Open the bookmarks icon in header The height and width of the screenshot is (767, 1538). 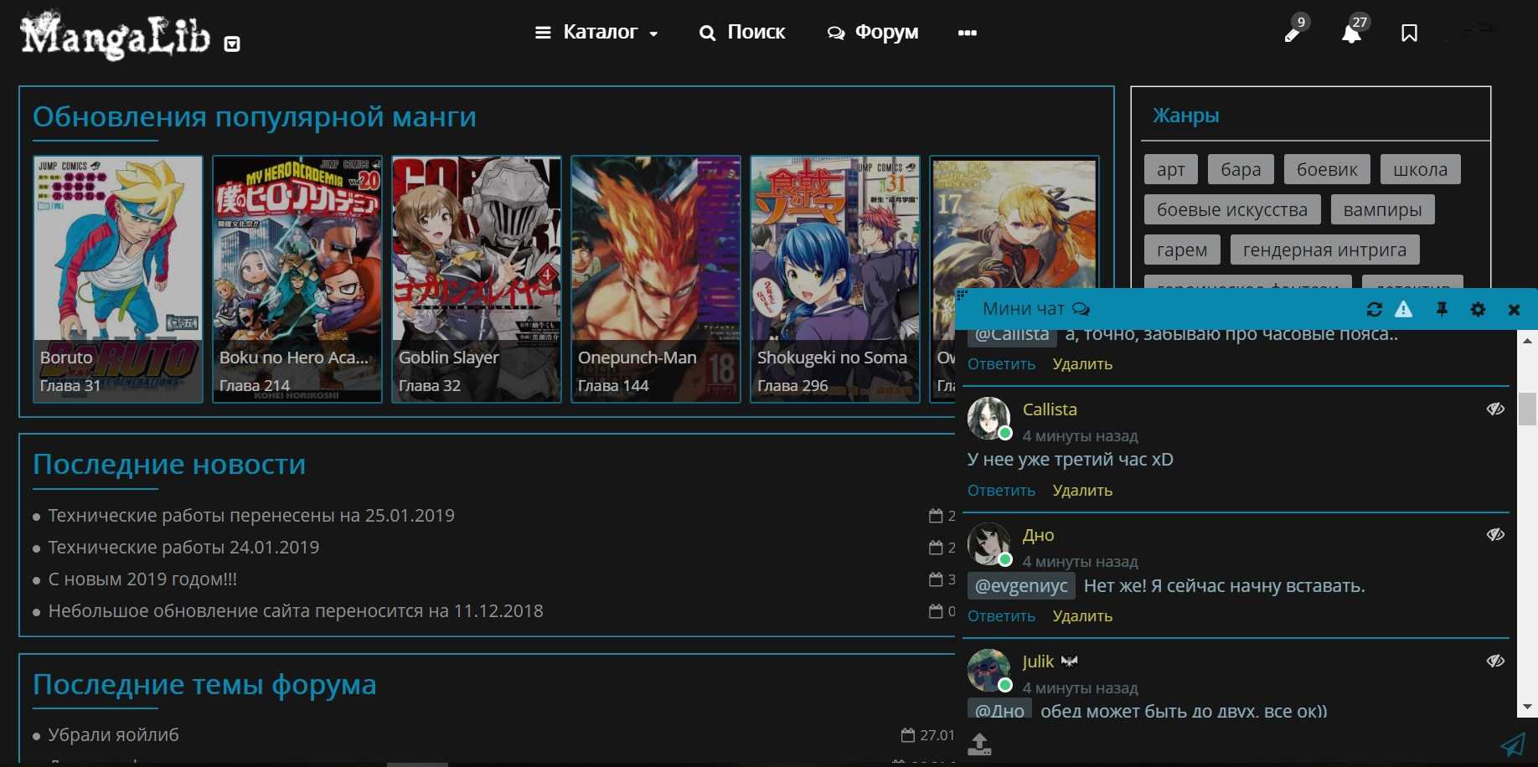point(1409,33)
